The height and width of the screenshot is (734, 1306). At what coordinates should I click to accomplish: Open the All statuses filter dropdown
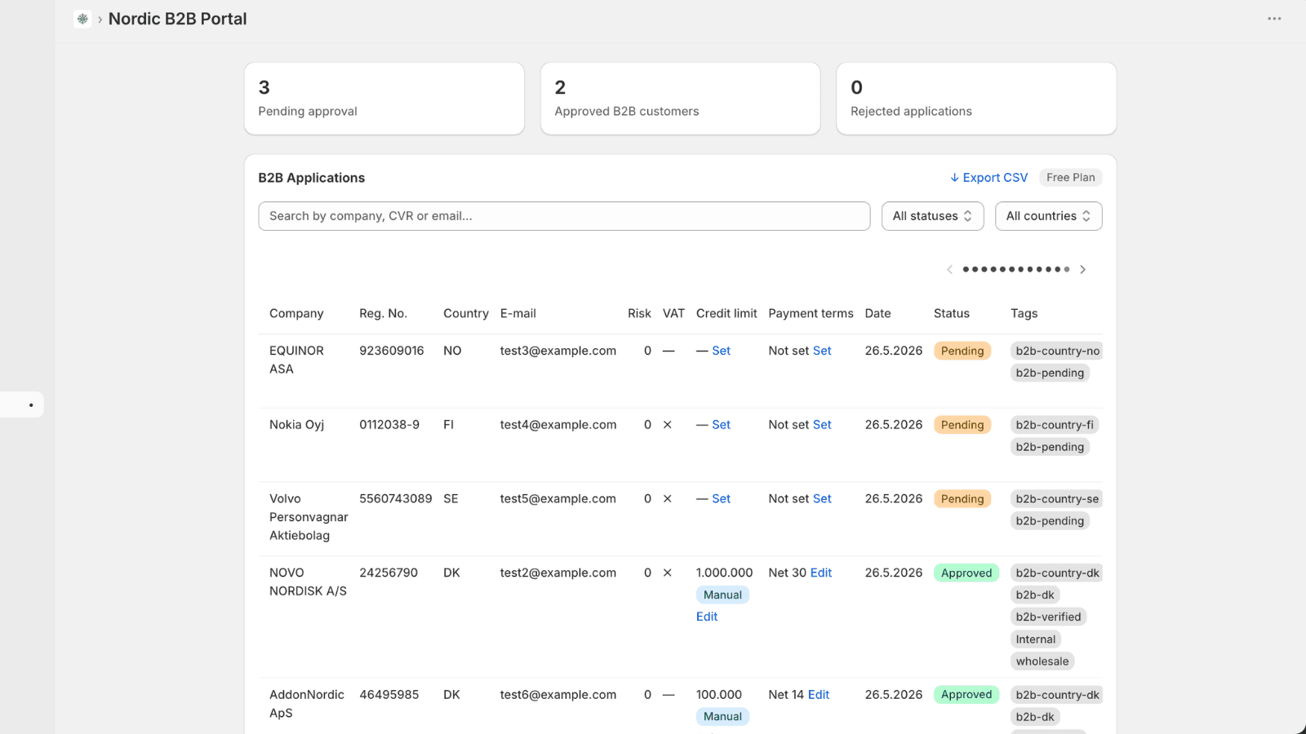[x=932, y=216]
